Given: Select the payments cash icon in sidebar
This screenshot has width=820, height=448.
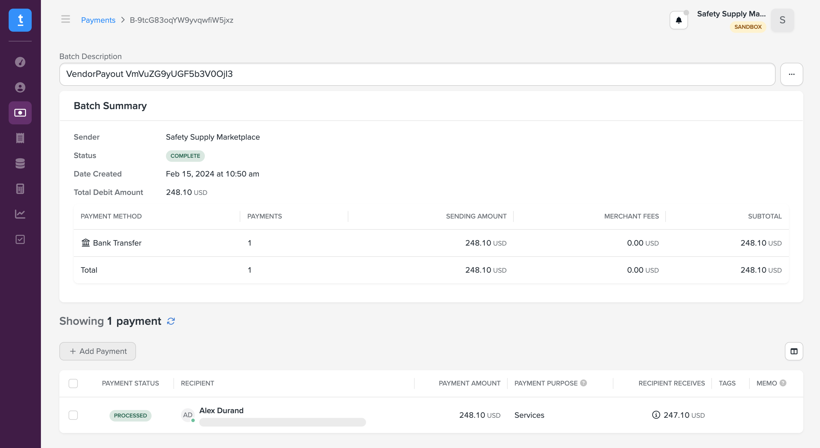Looking at the screenshot, I should pos(20,113).
